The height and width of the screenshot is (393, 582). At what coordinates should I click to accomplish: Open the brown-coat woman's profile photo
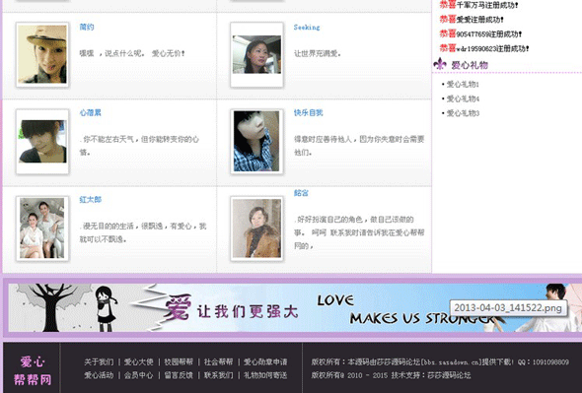(x=256, y=229)
